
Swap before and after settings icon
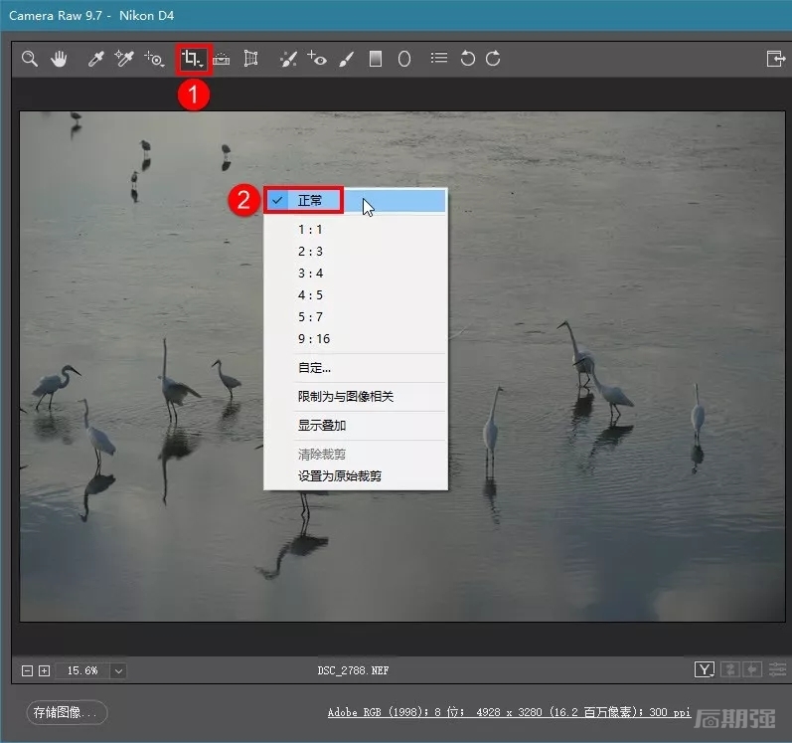coord(729,669)
